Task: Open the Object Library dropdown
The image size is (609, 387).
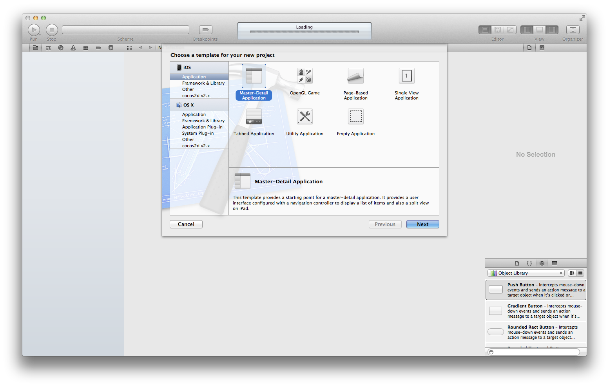Action: click(526, 273)
